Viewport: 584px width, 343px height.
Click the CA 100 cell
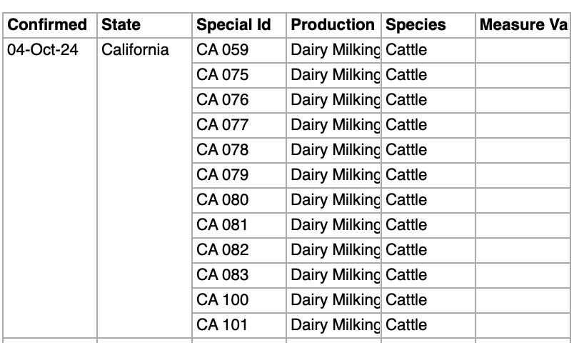click(x=223, y=300)
